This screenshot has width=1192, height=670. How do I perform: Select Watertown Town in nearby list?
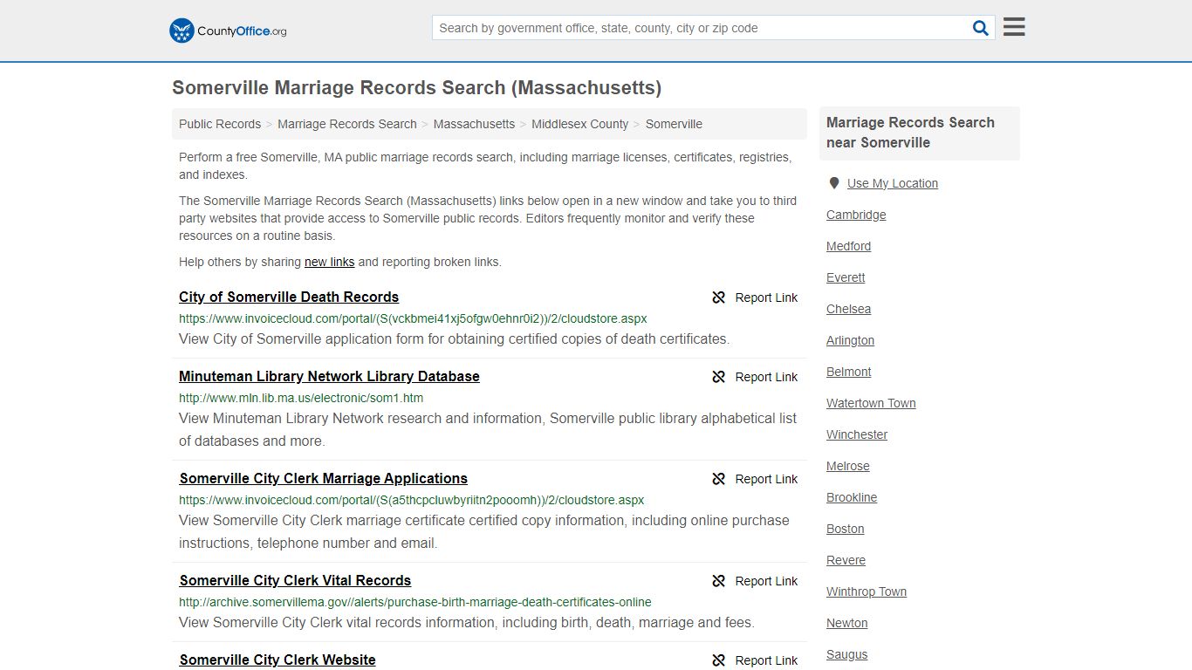871,403
